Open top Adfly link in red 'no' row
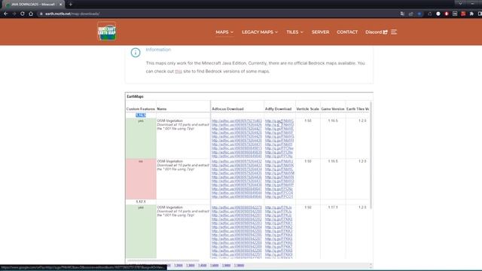The width and height of the screenshot is (482, 271). coord(279,161)
